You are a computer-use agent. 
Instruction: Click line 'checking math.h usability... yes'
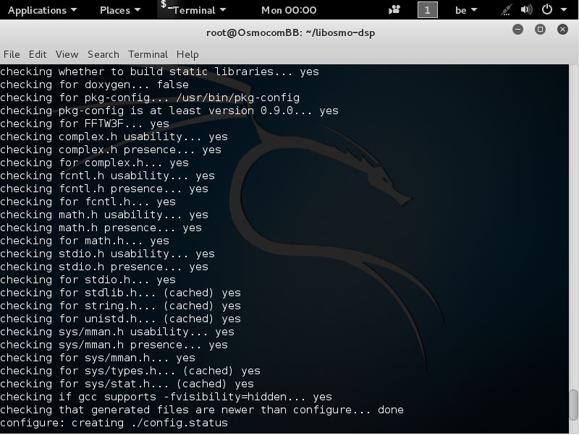click(x=104, y=215)
